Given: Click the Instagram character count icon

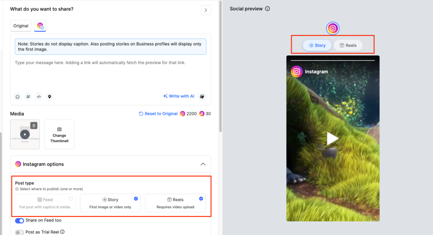Looking at the screenshot, I should [183, 114].
